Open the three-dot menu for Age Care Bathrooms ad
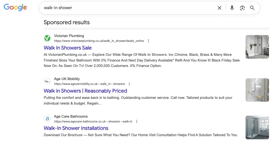The width and height of the screenshot is (275, 143). pyautogui.click(x=137, y=121)
